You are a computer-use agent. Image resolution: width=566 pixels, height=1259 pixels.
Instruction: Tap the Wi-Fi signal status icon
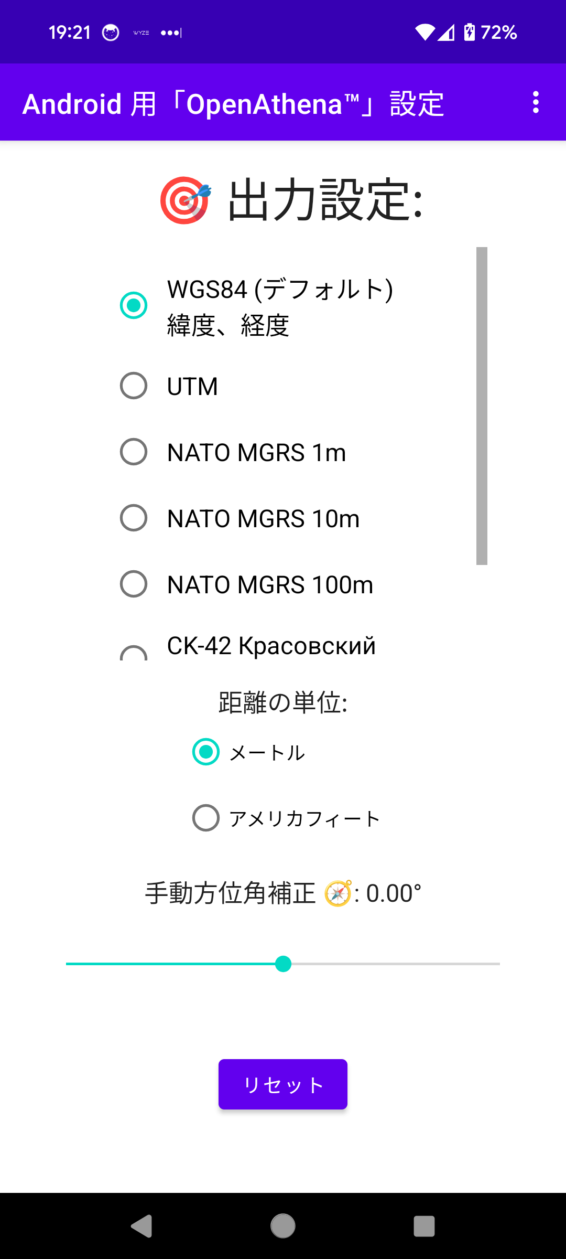(x=424, y=33)
